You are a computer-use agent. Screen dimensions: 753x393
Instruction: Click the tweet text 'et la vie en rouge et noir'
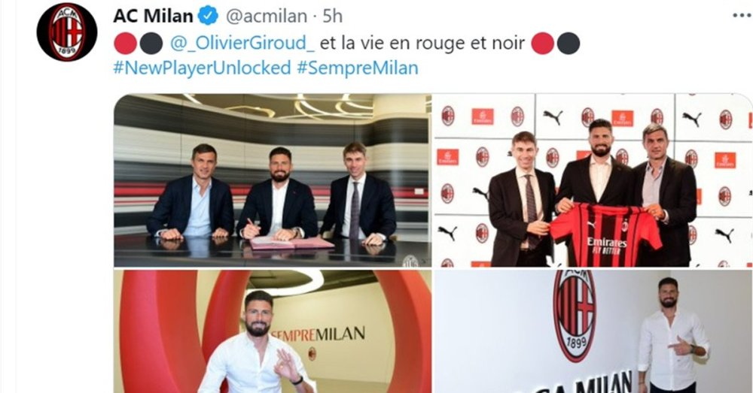pyautogui.click(x=422, y=44)
